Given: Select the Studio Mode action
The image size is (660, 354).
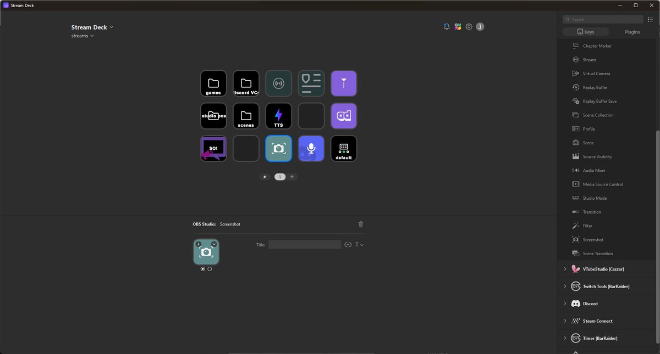Looking at the screenshot, I should 594,198.
